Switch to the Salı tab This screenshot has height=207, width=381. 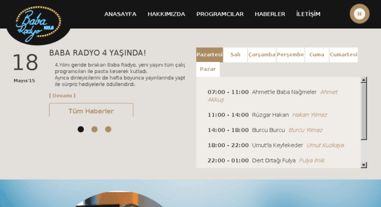tap(235, 55)
